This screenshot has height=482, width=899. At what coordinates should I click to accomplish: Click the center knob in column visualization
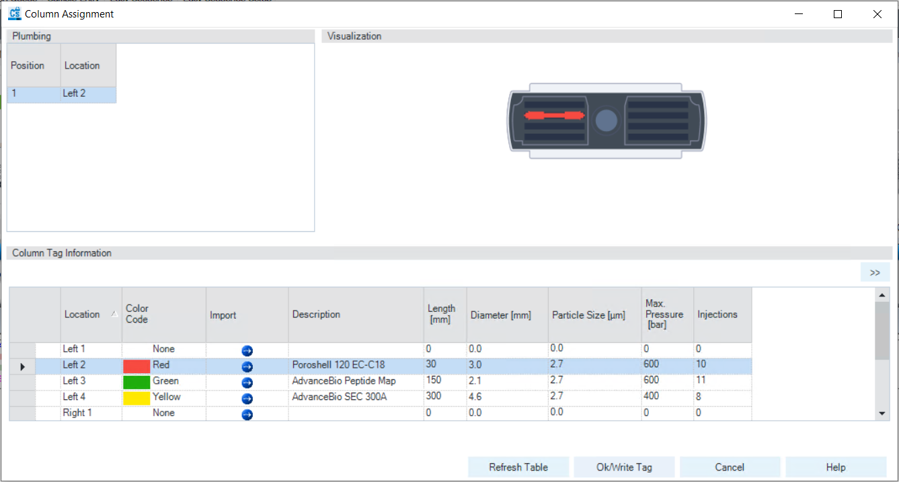point(607,120)
